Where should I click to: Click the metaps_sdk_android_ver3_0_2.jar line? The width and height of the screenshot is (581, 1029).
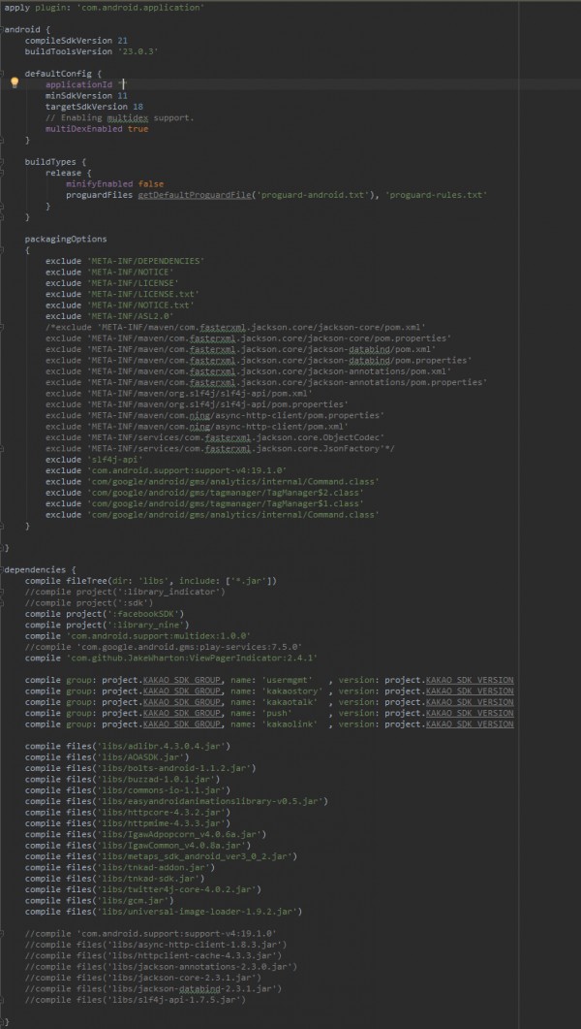161,856
